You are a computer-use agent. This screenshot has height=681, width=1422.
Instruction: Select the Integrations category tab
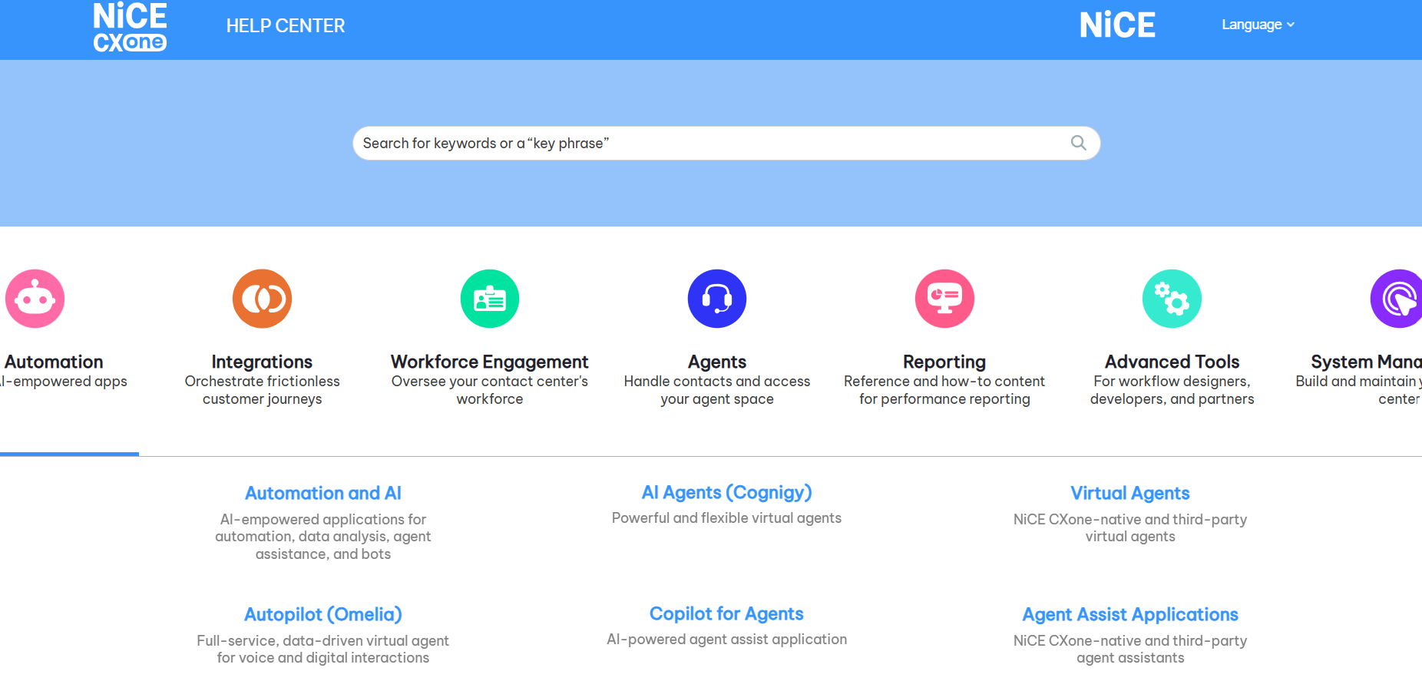click(263, 362)
